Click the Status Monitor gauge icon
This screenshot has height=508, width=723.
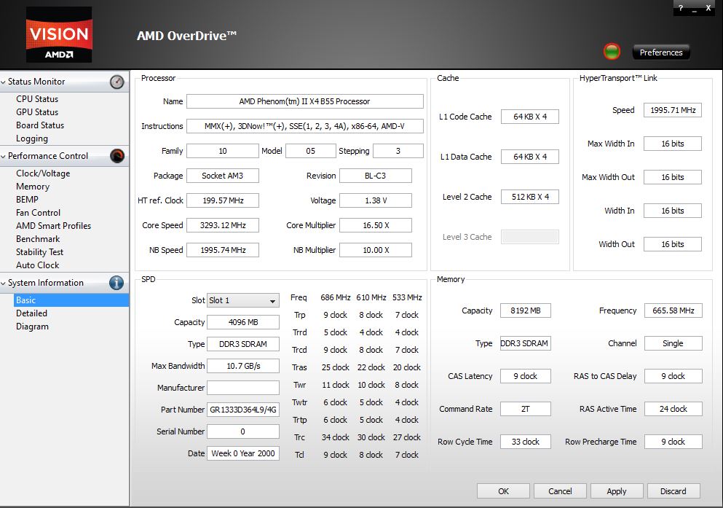pyautogui.click(x=117, y=82)
